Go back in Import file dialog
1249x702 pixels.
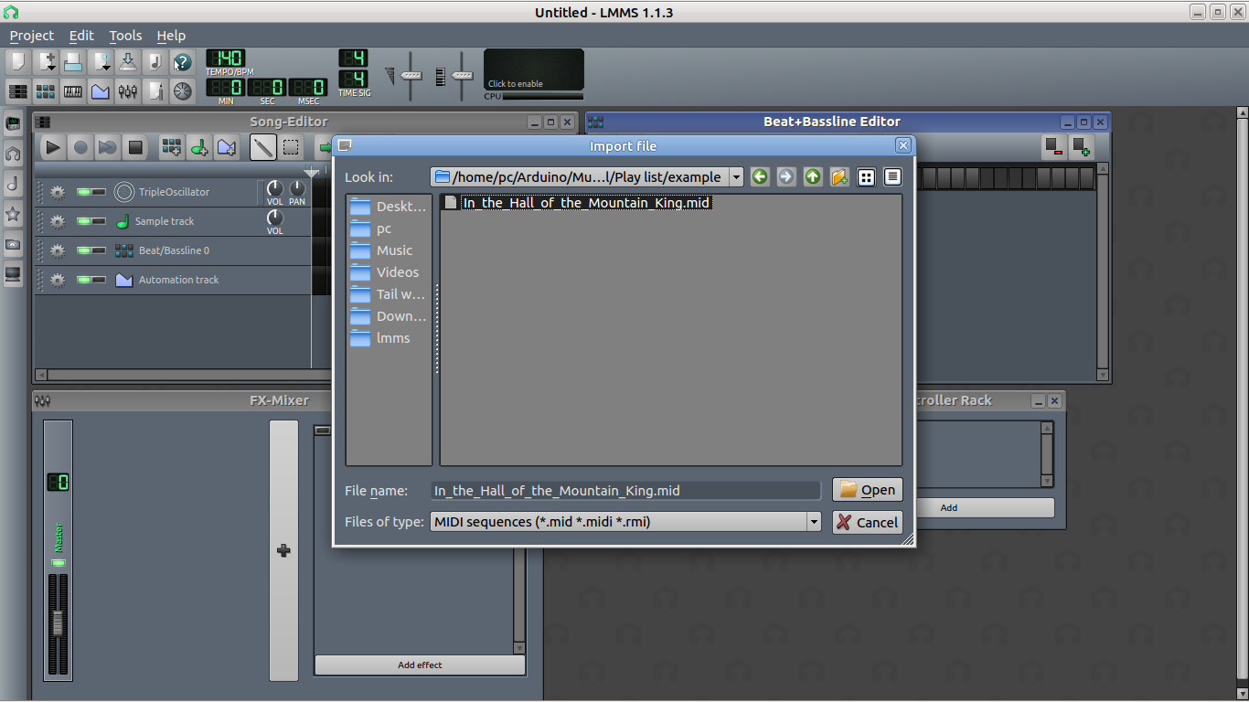(760, 176)
